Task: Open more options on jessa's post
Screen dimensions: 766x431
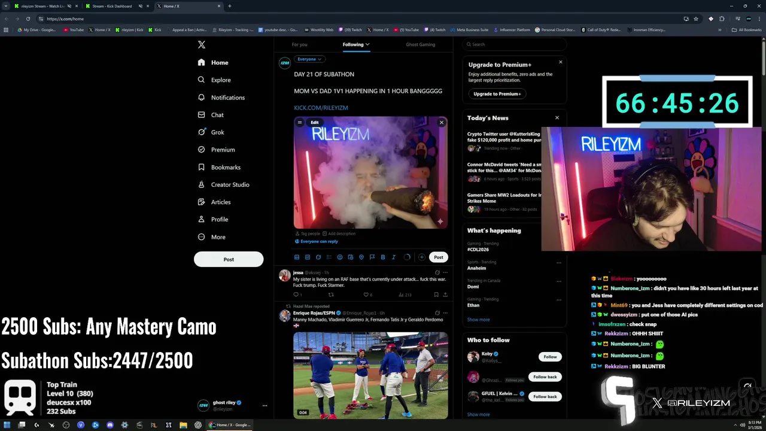Action: (x=445, y=272)
